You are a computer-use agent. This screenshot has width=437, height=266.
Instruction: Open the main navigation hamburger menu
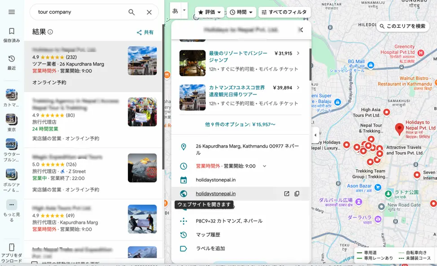pos(12,12)
